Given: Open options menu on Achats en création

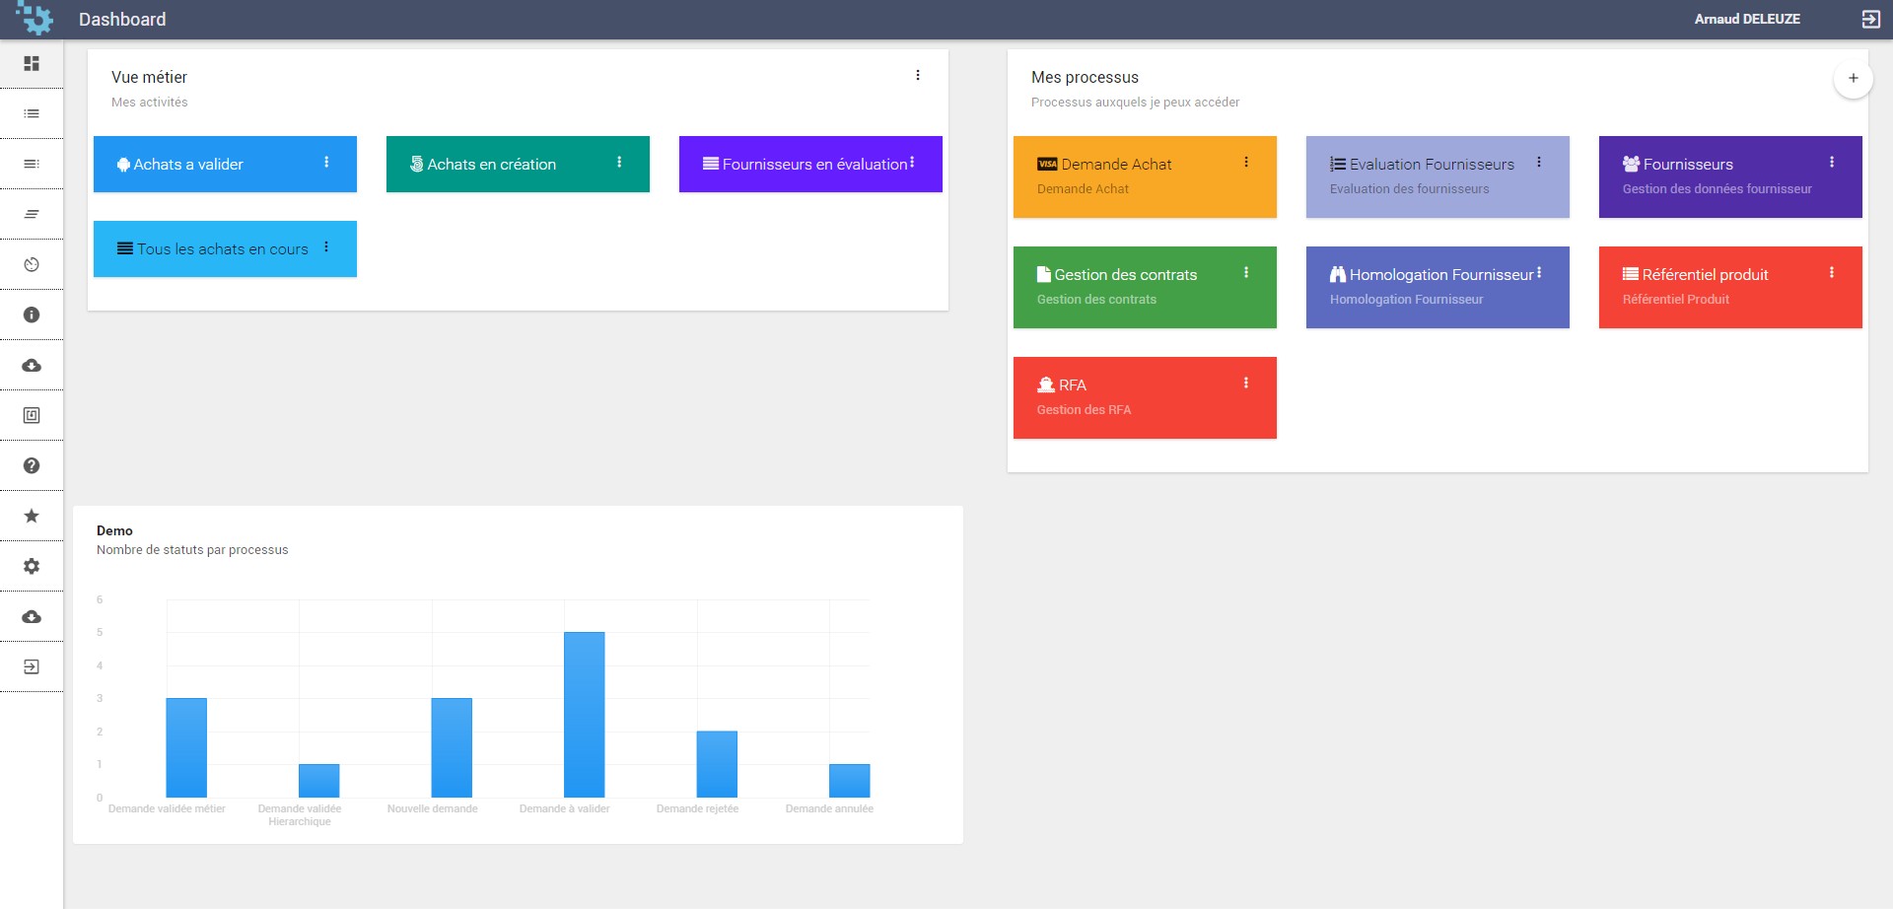Looking at the screenshot, I should [619, 162].
